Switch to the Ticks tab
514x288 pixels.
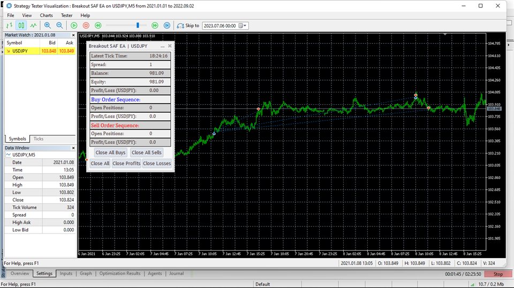(x=39, y=139)
